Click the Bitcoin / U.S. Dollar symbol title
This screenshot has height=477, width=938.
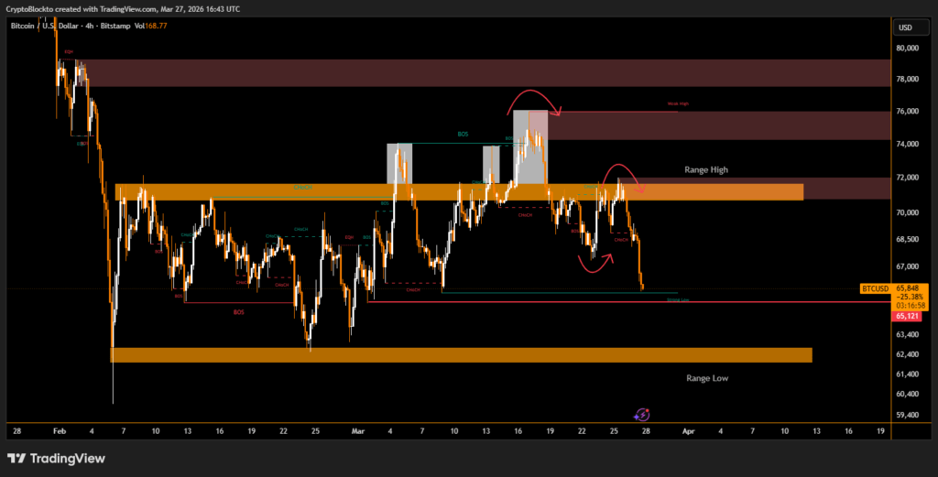pos(47,26)
